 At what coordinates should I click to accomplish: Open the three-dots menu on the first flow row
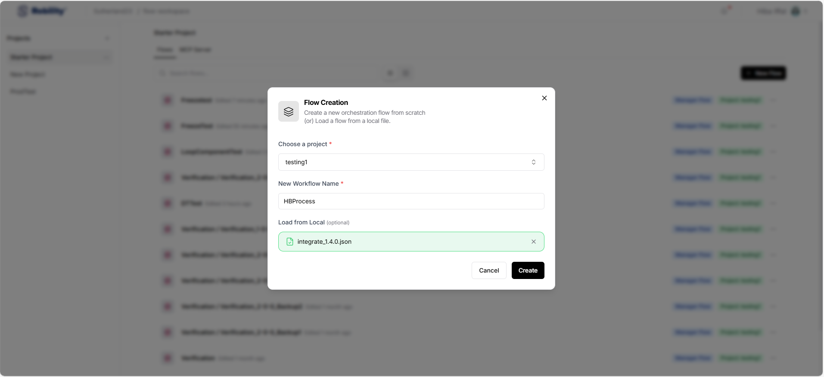click(x=773, y=100)
